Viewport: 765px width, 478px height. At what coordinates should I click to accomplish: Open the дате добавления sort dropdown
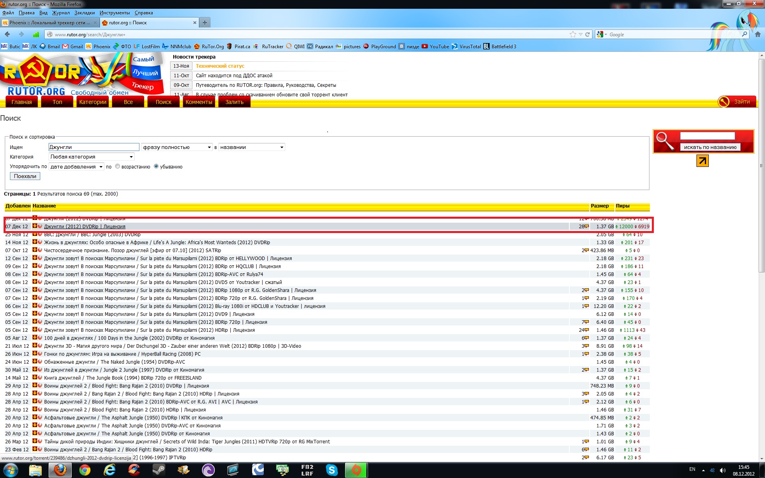click(76, 167)
